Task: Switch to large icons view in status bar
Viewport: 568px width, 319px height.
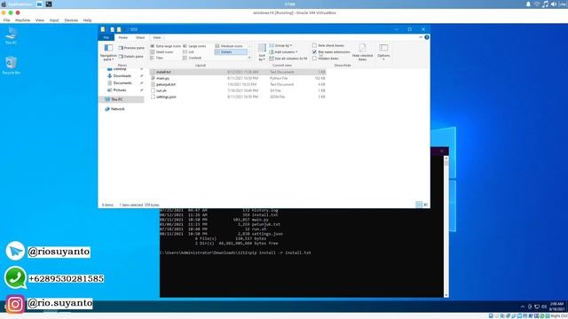Action: pyautogui.click(x=426, y=205)
